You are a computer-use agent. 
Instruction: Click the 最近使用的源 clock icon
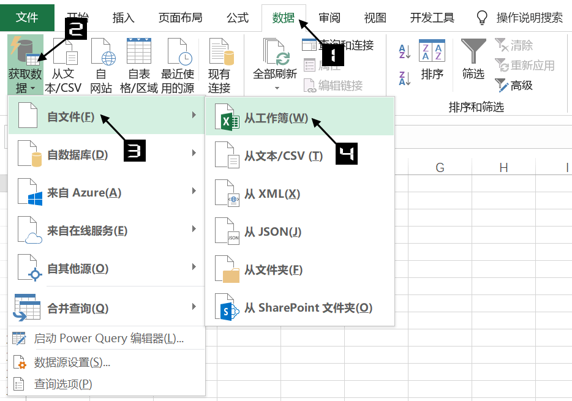coord(180,51)
